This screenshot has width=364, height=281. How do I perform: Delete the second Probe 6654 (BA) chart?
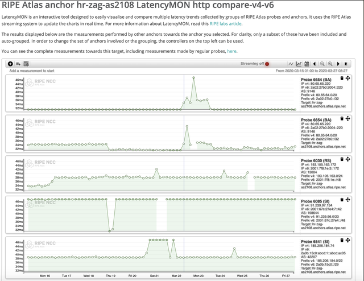click(x=342, y=119)
